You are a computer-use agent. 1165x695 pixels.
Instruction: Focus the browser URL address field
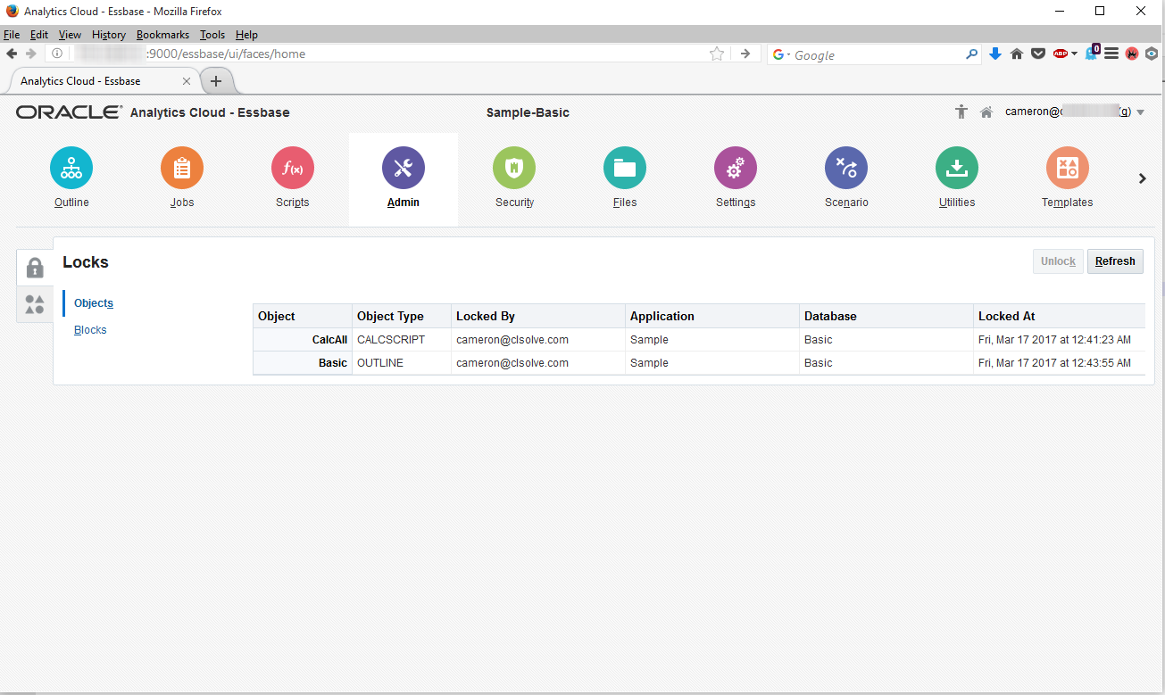384,54
